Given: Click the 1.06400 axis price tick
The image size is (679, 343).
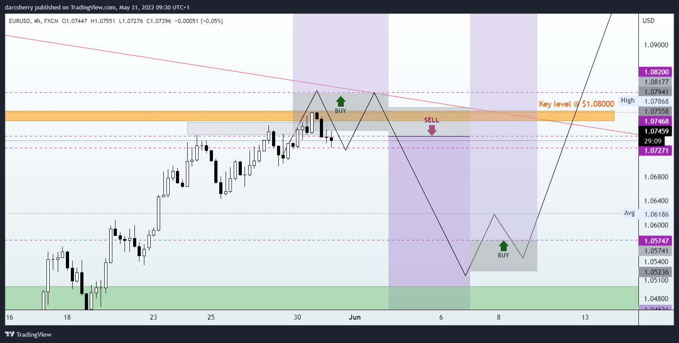Looking at the screenshot, I should point(656,201).
